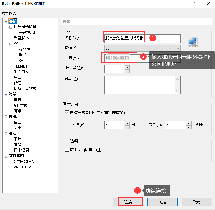Open 登录脚本 settings
Viewport: 215px width, 210px height.
coord(21,38)
